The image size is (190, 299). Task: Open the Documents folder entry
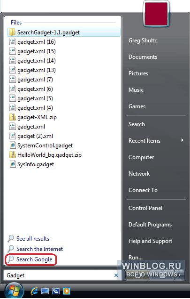[x=143, y=57]
